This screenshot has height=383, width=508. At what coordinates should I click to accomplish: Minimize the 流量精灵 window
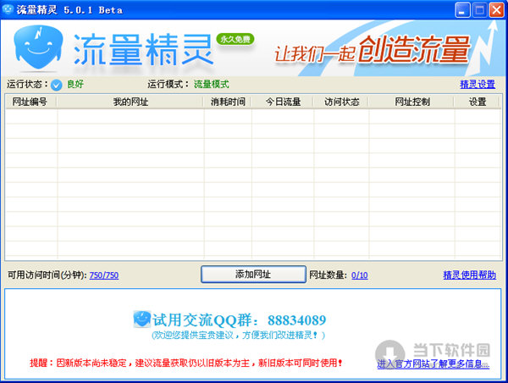pyautogui.click(x=462, y=10)
